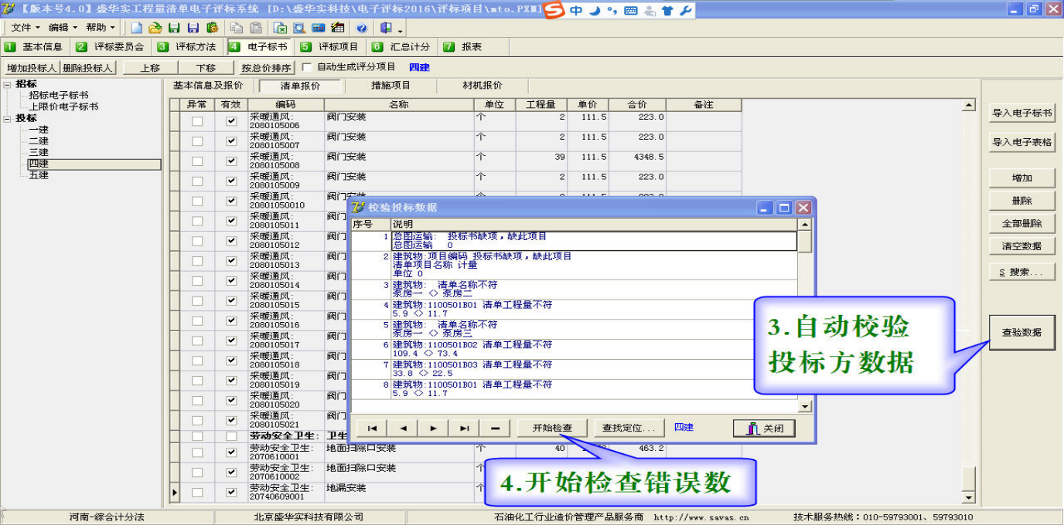The image size is (1064, 525).
Task: Click the exit door toolbar icon
Action: coord(386,28)
